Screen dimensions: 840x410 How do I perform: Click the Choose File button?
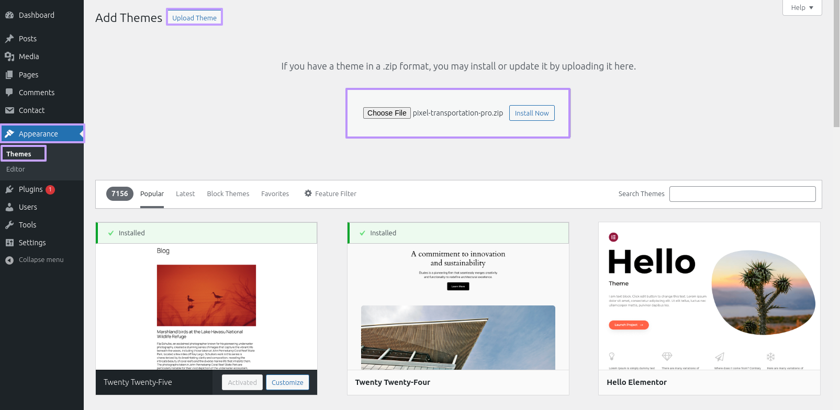387,113
